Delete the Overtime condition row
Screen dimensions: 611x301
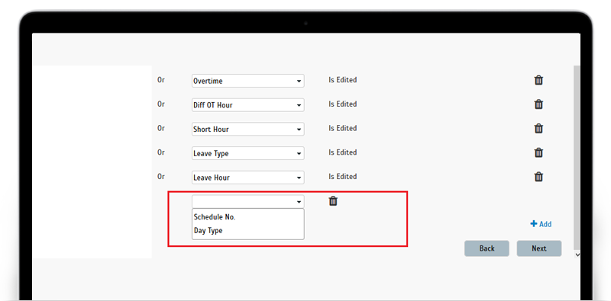(538, 80)
